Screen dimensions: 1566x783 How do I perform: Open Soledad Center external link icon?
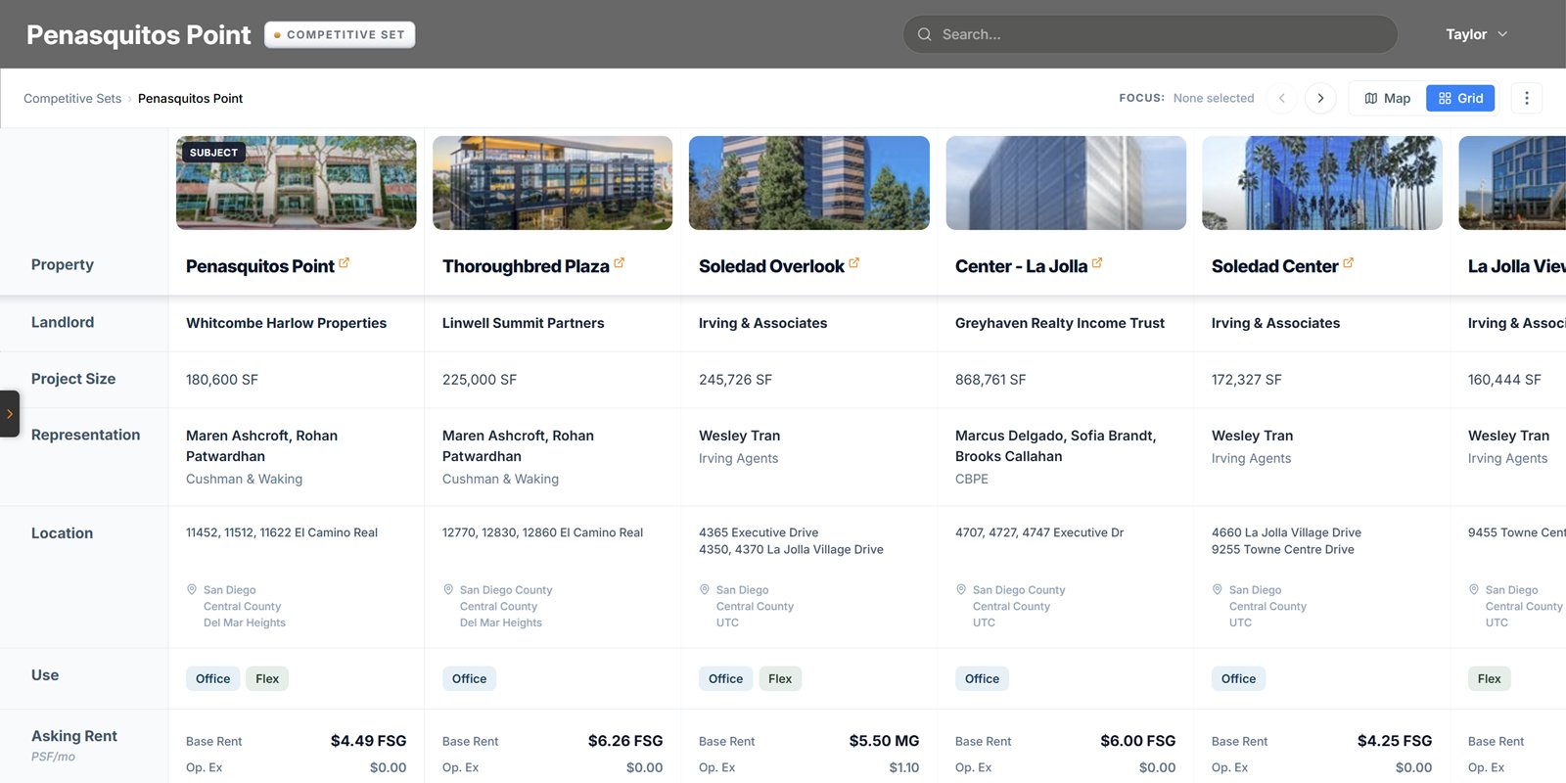[x=1348, y=263]
